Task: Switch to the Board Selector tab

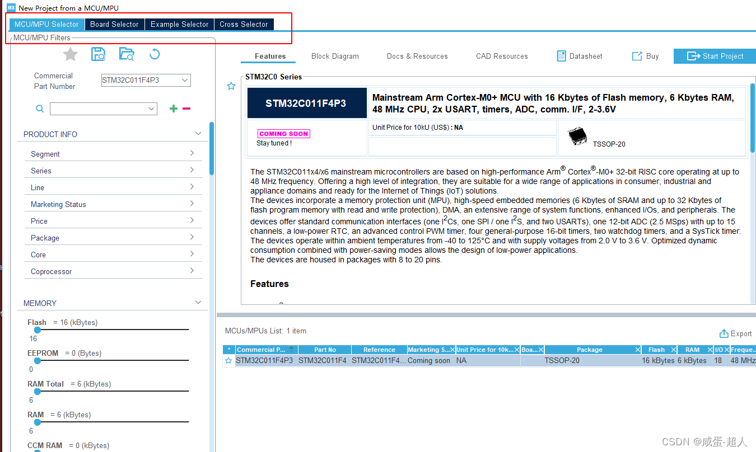Action: [x=114, y=24]
